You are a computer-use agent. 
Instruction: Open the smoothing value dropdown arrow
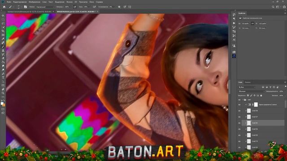(x=115, y=7)
